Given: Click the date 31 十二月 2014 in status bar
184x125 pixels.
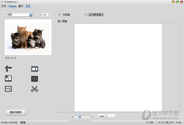Looking at the screenshot, I should pos(166,123).
